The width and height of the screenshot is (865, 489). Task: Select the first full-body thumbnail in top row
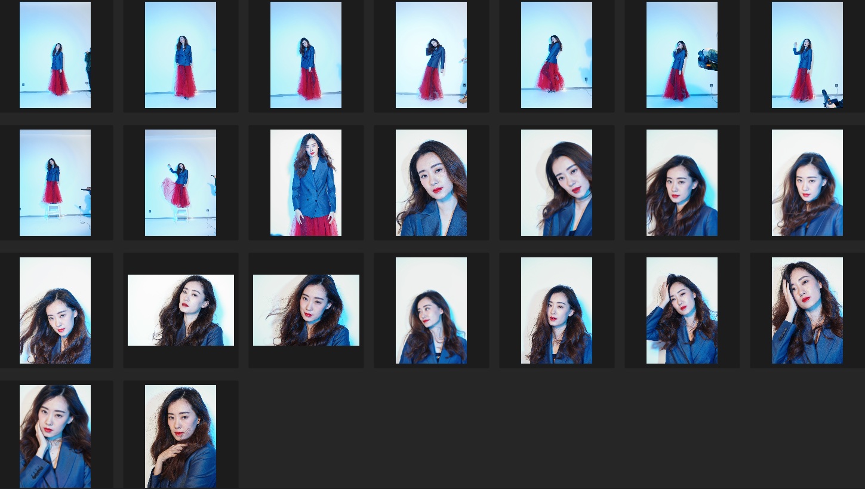(x=55, y=55)
